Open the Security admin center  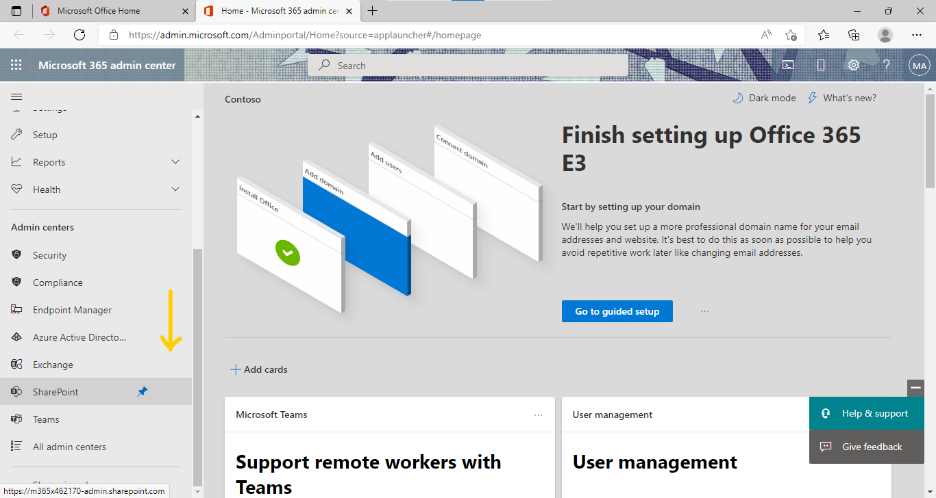[x=49, y=254]
